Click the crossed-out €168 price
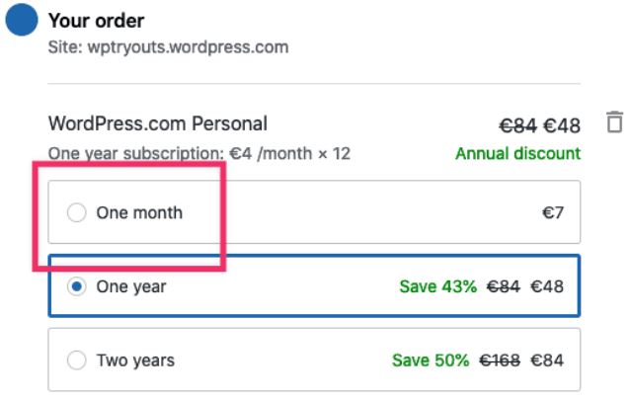The image size is (629, 399). point(499,360)
